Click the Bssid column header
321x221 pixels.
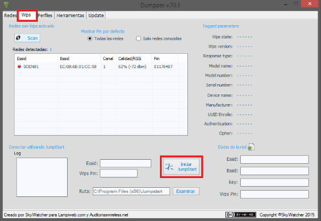(x=79, y=58)
